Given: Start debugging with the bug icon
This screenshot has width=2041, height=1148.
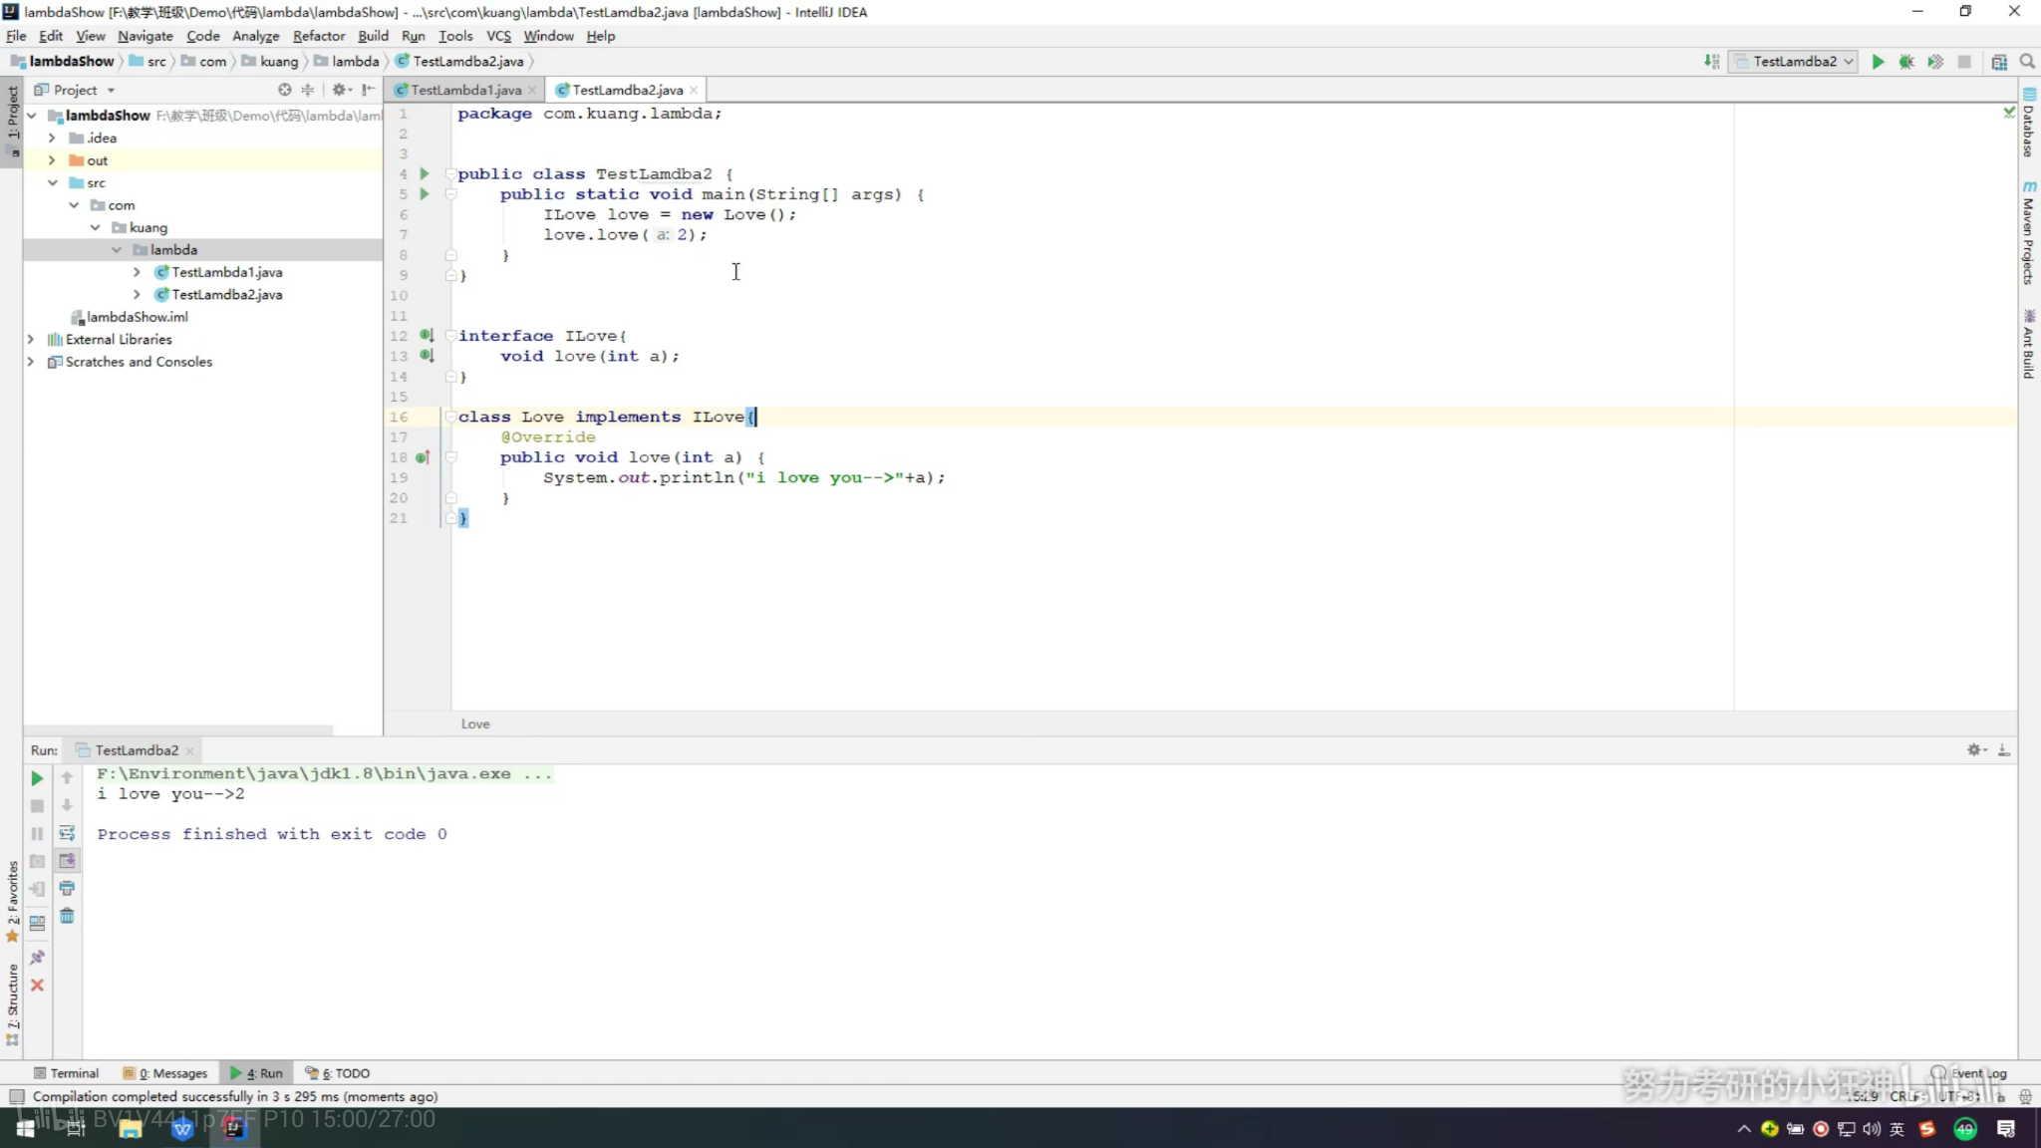Looking at the screenshot, I should tap(1906, 62).
